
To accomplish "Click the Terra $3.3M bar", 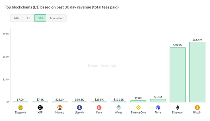I will click(158, 101).
